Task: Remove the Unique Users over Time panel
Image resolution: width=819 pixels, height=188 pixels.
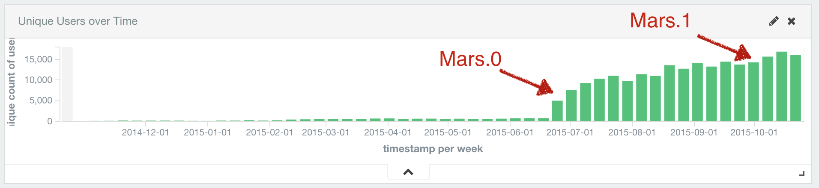Action: point(792,21)
